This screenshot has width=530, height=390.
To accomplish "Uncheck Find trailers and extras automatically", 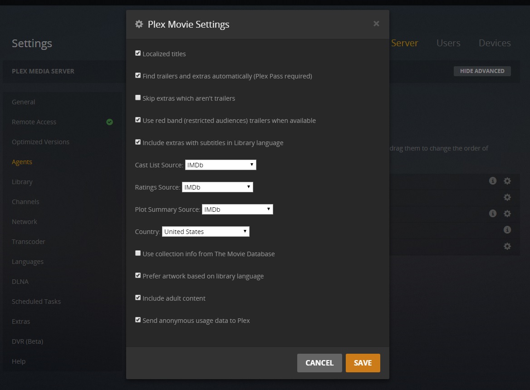I will coord(138,75).
